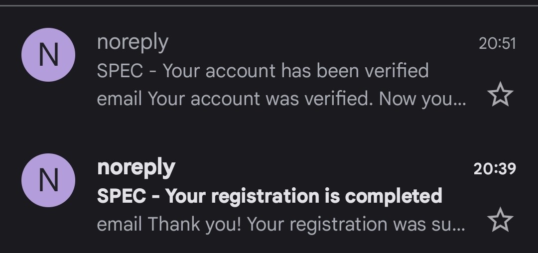Star the account verified email
Image resolution: width=538 pixels, height=253 pixels.
pos(500,95)
